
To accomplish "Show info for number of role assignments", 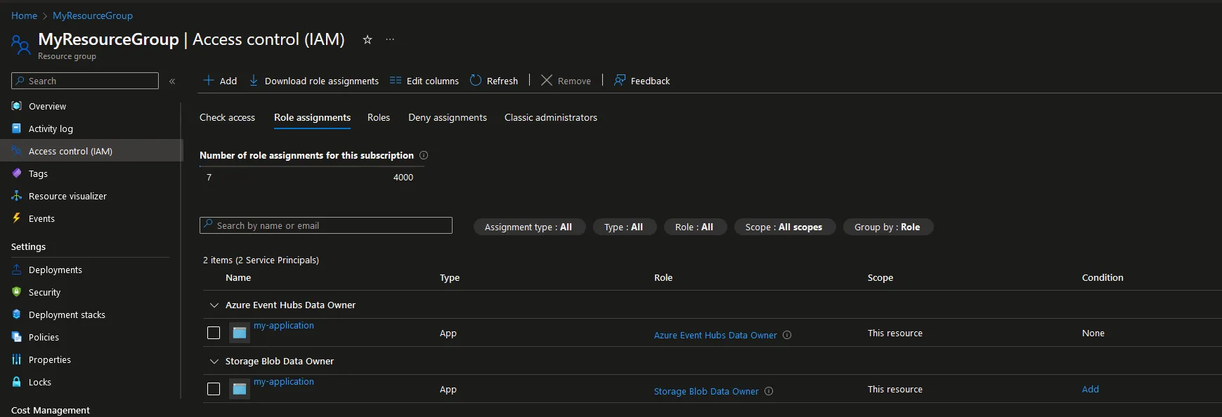I will pyautogui.click(x=424, y=155).
